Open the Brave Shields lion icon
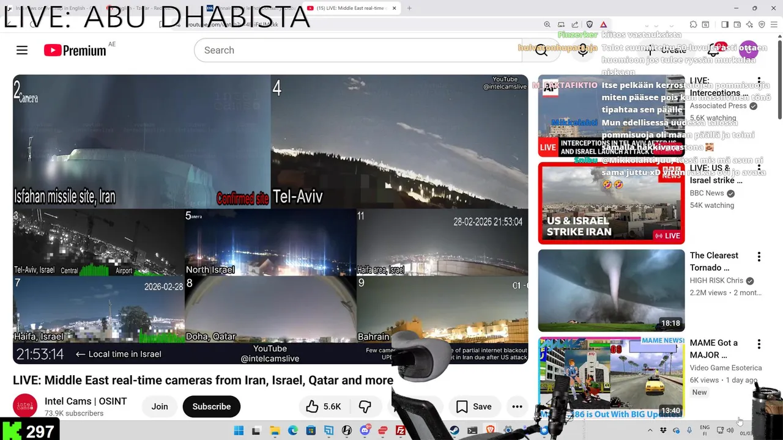Viewport: 783px width, 440px height. 590,24
